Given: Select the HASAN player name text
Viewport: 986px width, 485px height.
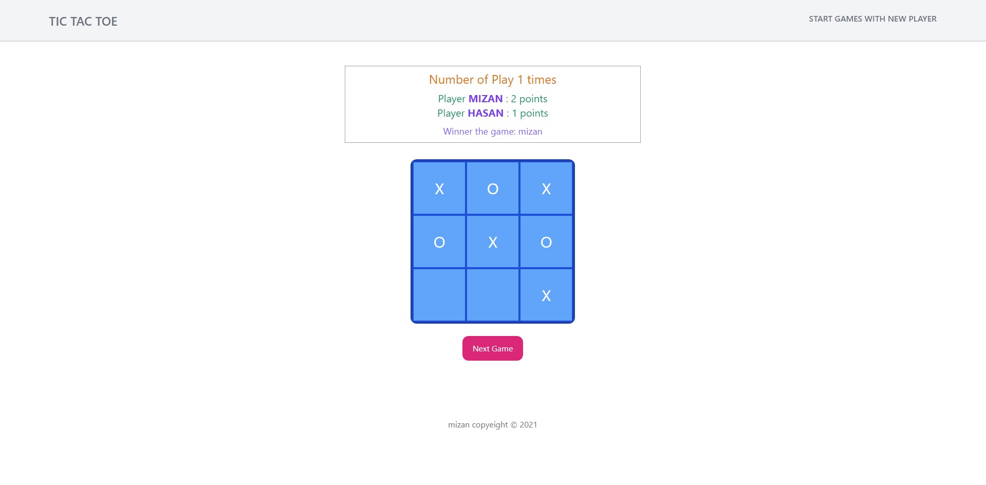Looking at the screenshot, I should click(x=485, y=113).
